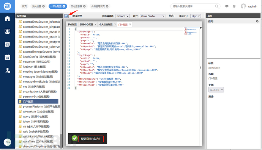Click the search magnifier icon

[217, 6]
